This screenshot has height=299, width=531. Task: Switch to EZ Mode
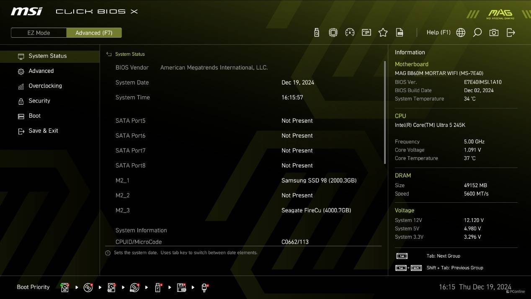(39, 33)
